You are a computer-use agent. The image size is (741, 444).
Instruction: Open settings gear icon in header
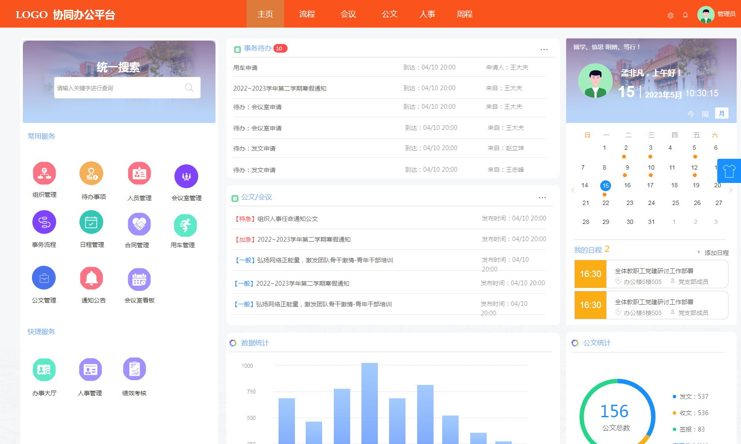click(671, 16)
